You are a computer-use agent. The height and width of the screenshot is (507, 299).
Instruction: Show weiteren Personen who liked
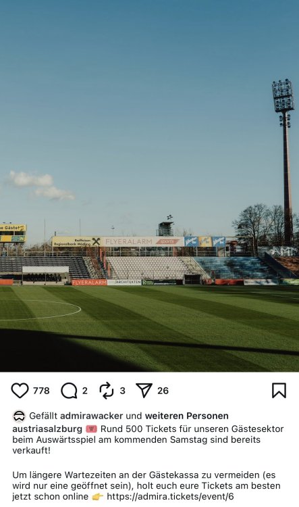click(x=187, y=416)
